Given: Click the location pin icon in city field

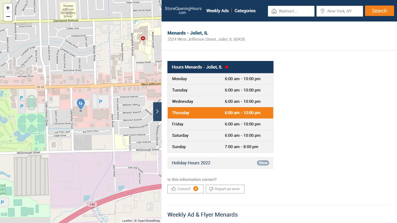Looking at the screenshot, I should tap(322, 11).
